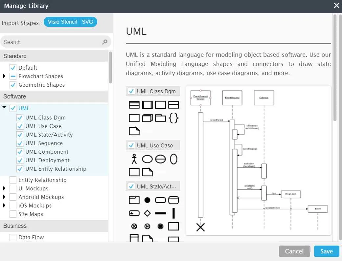Image resolution: width=342 pixels, height=261 pixels.
Task: Select the ellipse with horizontal line shape
Action: point(160,159)
